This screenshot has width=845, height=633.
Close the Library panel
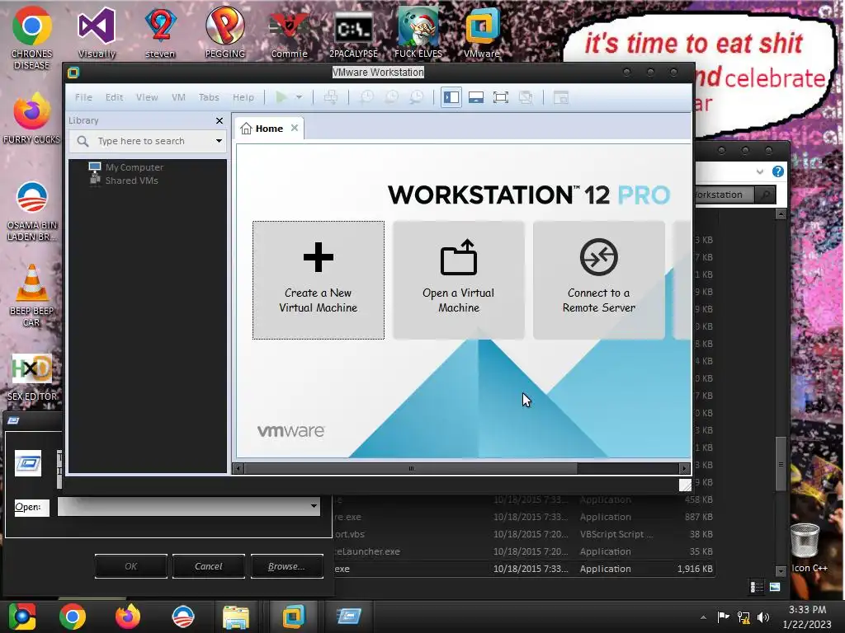pyautogui.click(x=220, y=120)
